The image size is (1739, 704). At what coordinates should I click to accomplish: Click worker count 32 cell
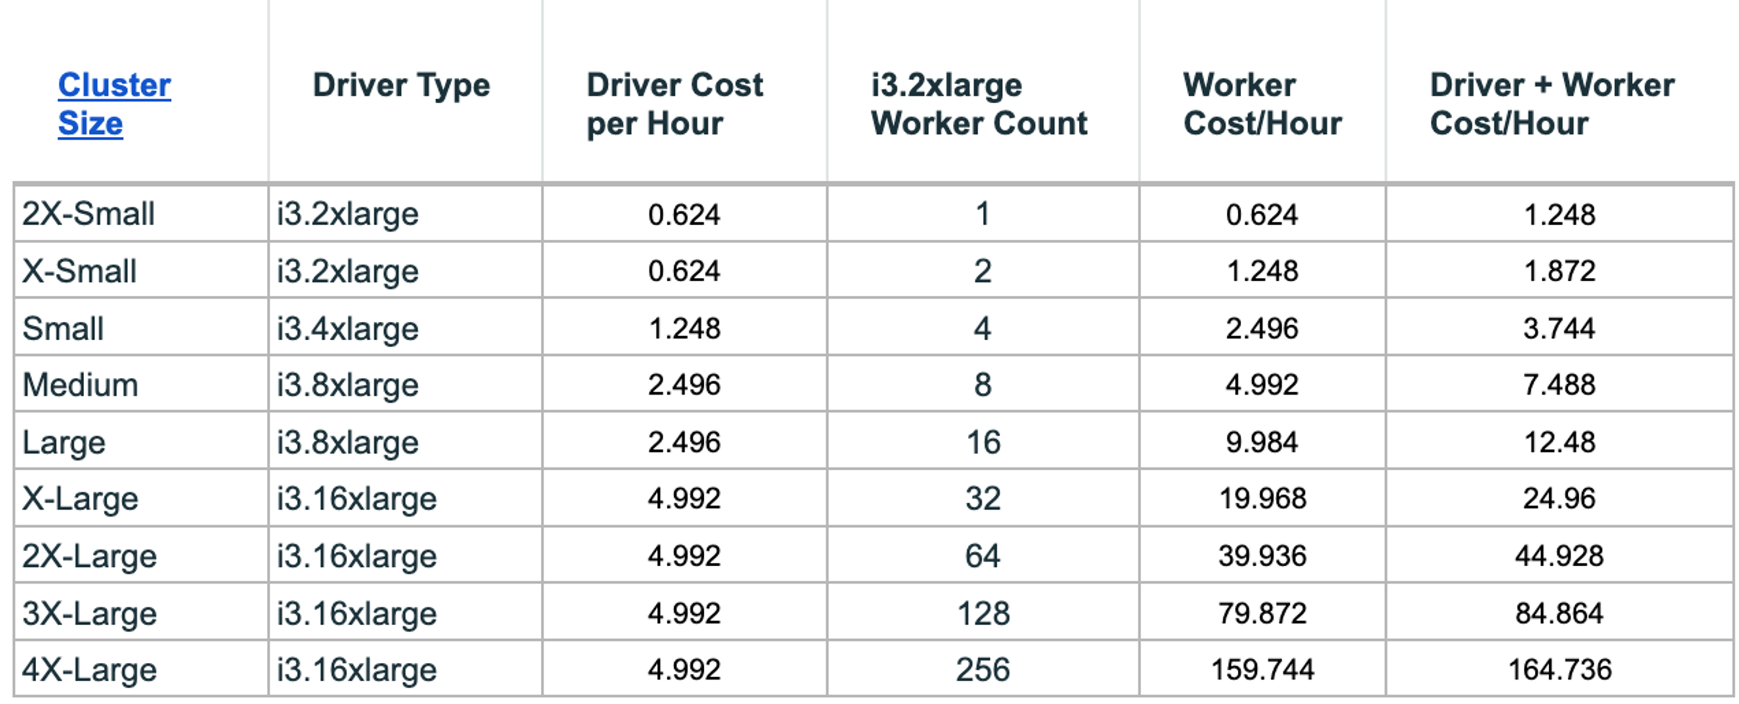click(983, 498)
